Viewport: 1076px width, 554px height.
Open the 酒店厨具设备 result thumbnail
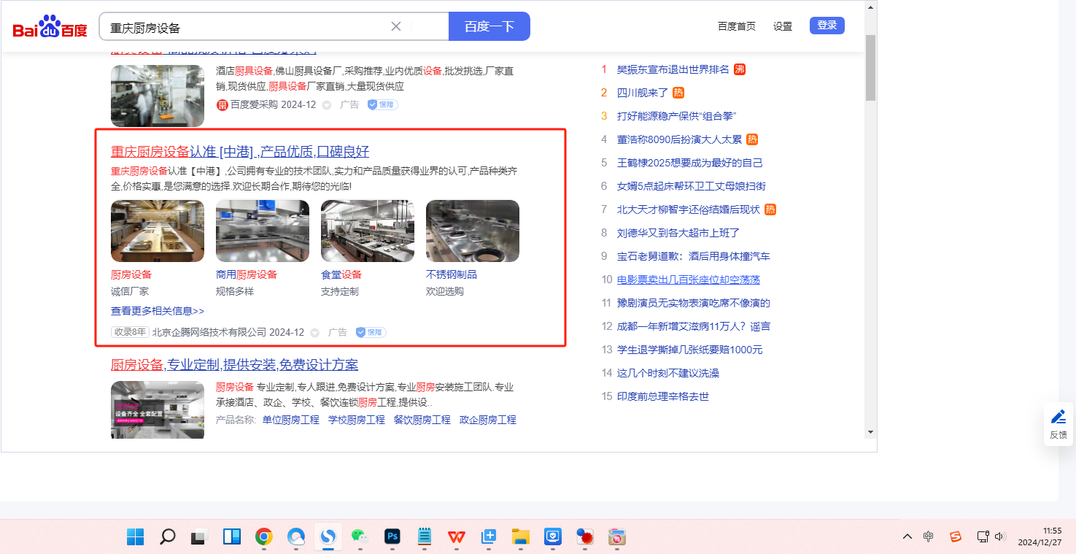(158, 96)
